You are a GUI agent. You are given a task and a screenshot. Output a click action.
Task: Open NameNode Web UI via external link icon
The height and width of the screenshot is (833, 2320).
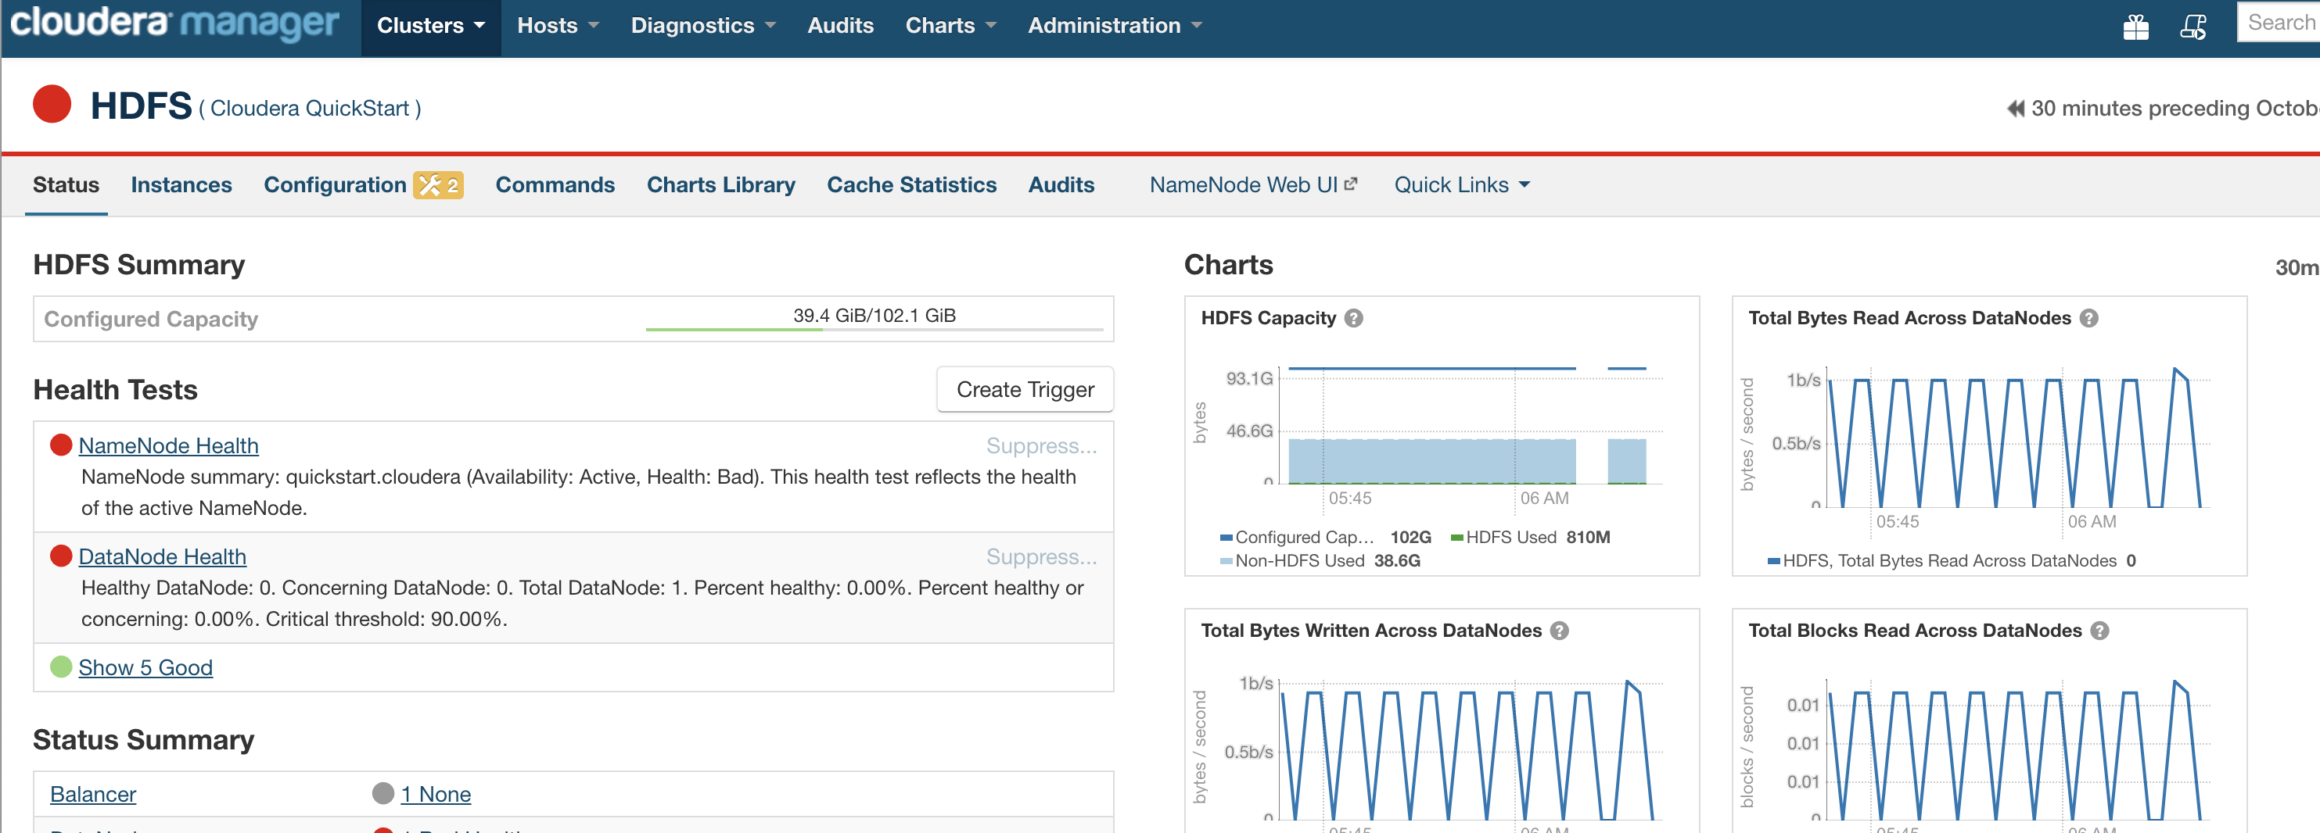pyautogui.click(x=1352, y=182)
